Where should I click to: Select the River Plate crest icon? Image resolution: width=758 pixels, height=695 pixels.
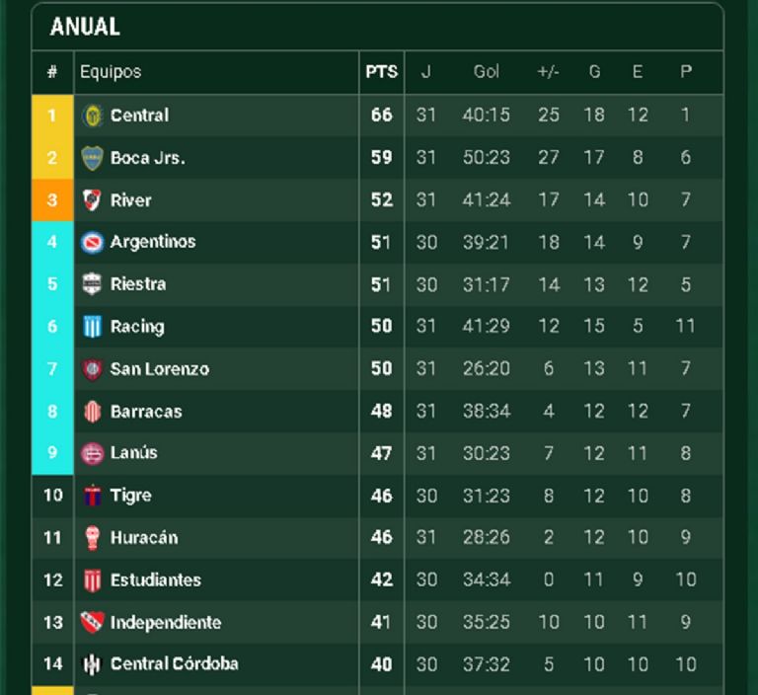coord(92,200)
